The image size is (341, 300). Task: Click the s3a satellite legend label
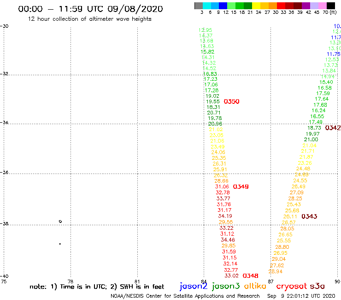click(317, 286)
